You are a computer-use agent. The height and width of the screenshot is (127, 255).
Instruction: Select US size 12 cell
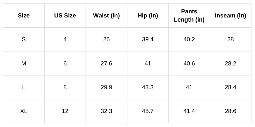(x=65, y=111)
